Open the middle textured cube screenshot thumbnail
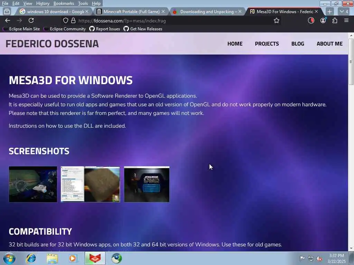354x265 pixels. click(x=90, y=184)
